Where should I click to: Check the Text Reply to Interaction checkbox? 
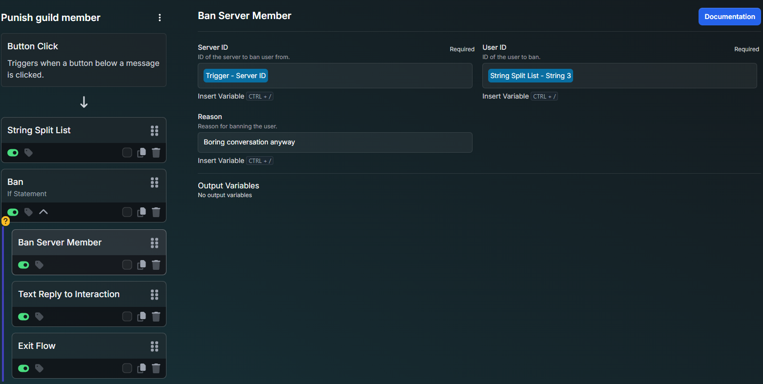pos(127,317)
